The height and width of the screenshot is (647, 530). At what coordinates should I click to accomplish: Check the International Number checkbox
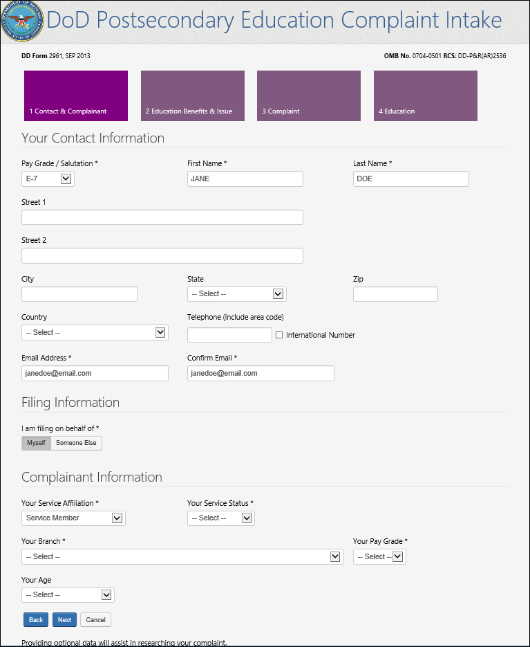pos(279,335)
